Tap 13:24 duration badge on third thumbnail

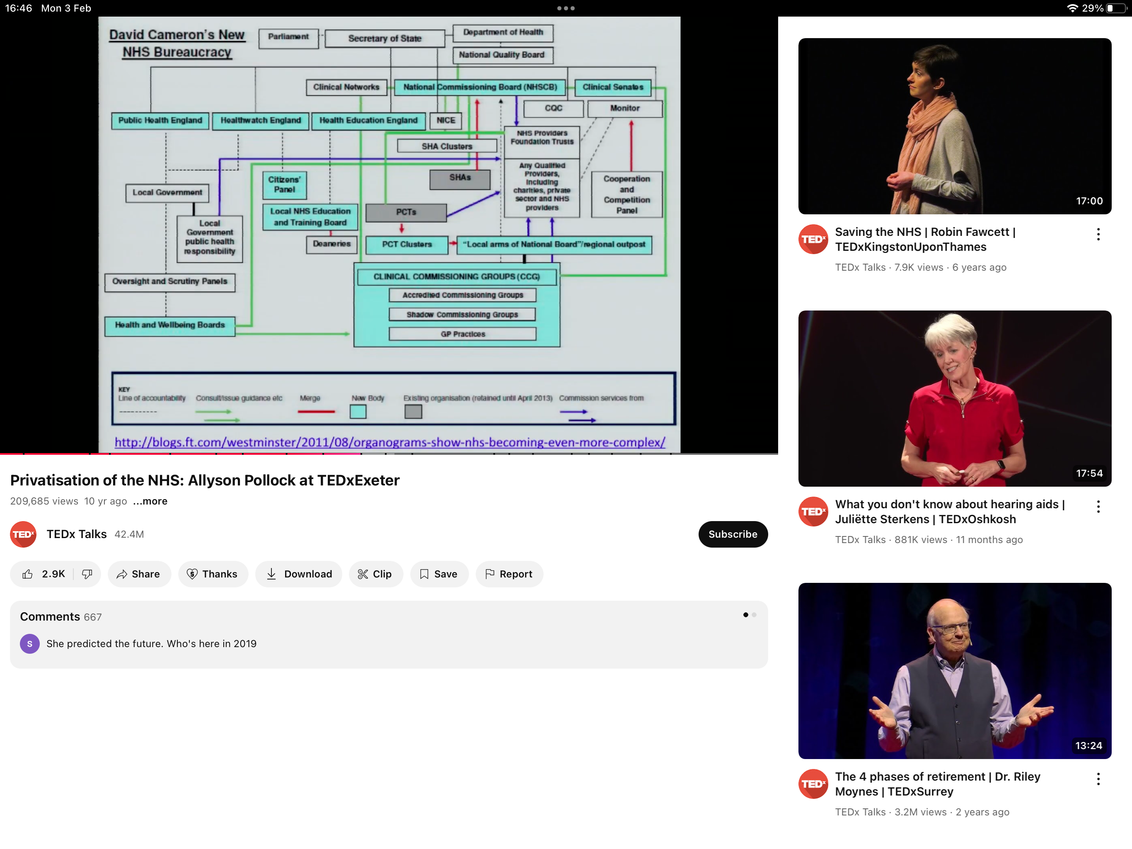pyautogui.click(x=1088, y=745)
